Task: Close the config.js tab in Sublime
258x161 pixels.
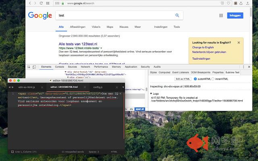Action: (x=117, y=87)
